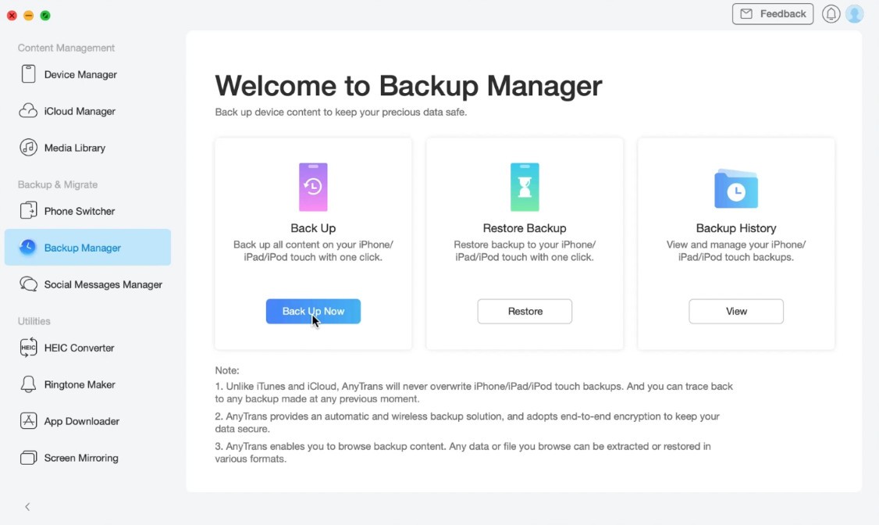Image resolution: width=879 pixels, height=525 pixels.
Task: Open notifications bell in top bar
Action: pyautogui.click(x=831, y=14)
